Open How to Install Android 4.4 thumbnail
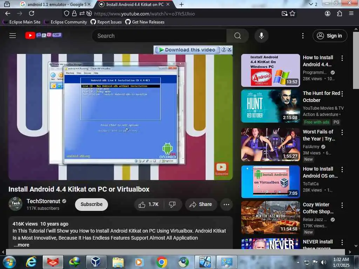Viewport: 359px width, 269px height. click(270, 70)
